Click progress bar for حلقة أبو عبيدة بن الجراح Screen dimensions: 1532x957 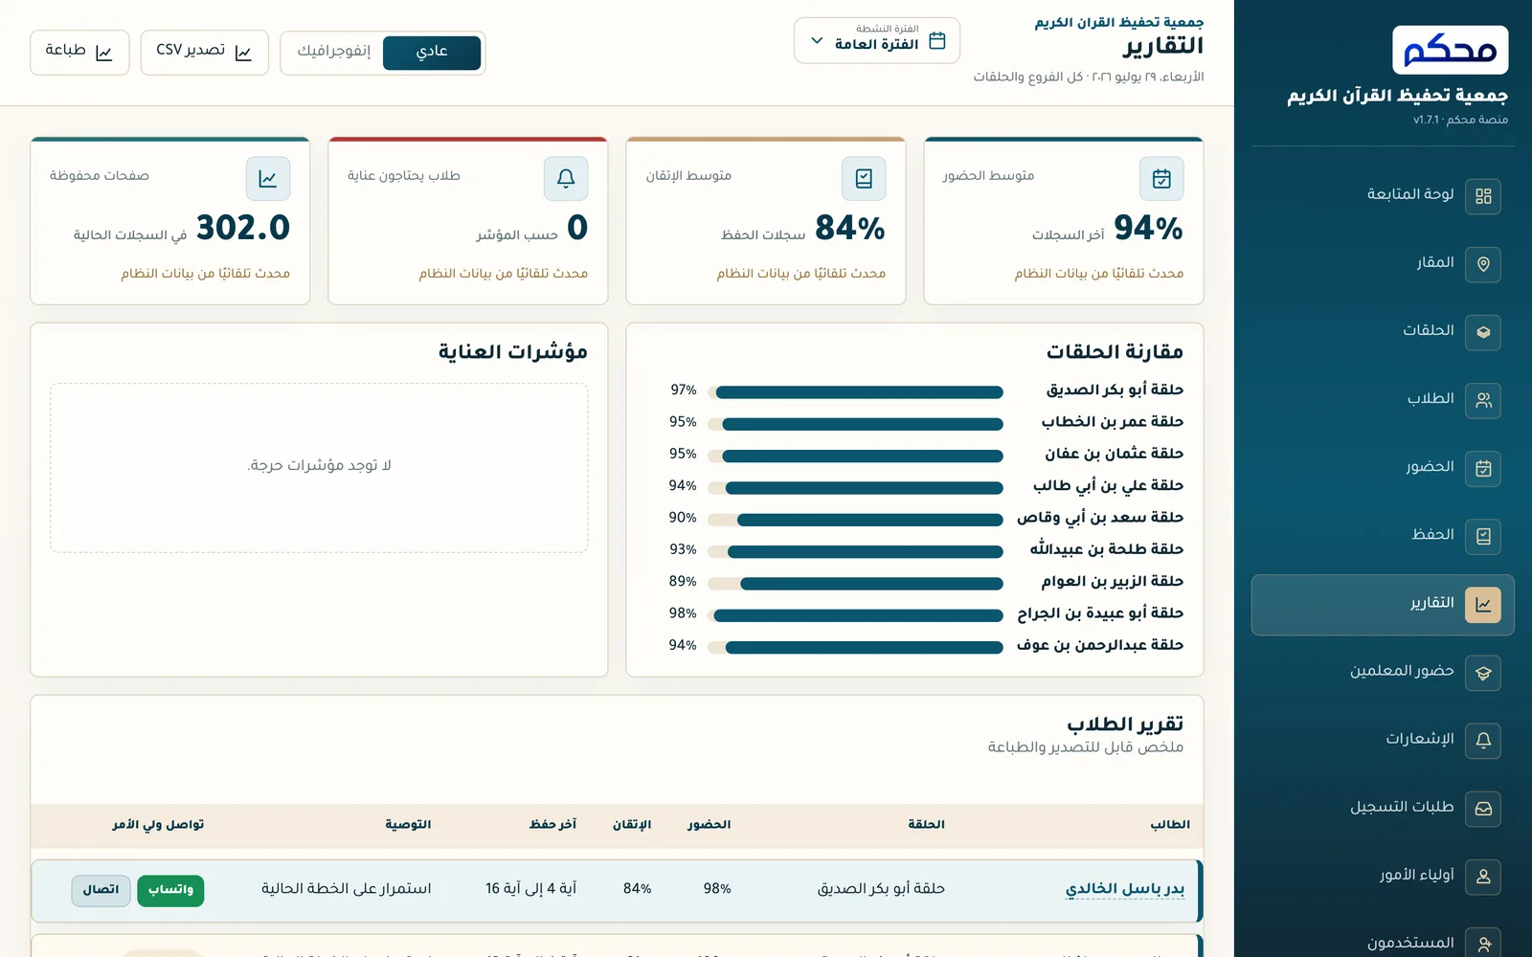(854, 616)
